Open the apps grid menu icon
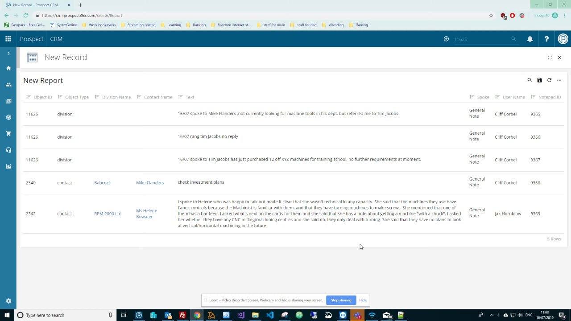 point(8,39)
